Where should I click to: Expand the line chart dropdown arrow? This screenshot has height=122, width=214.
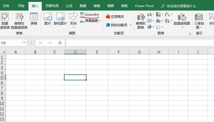pyautogui.click(x=154, y=21)
